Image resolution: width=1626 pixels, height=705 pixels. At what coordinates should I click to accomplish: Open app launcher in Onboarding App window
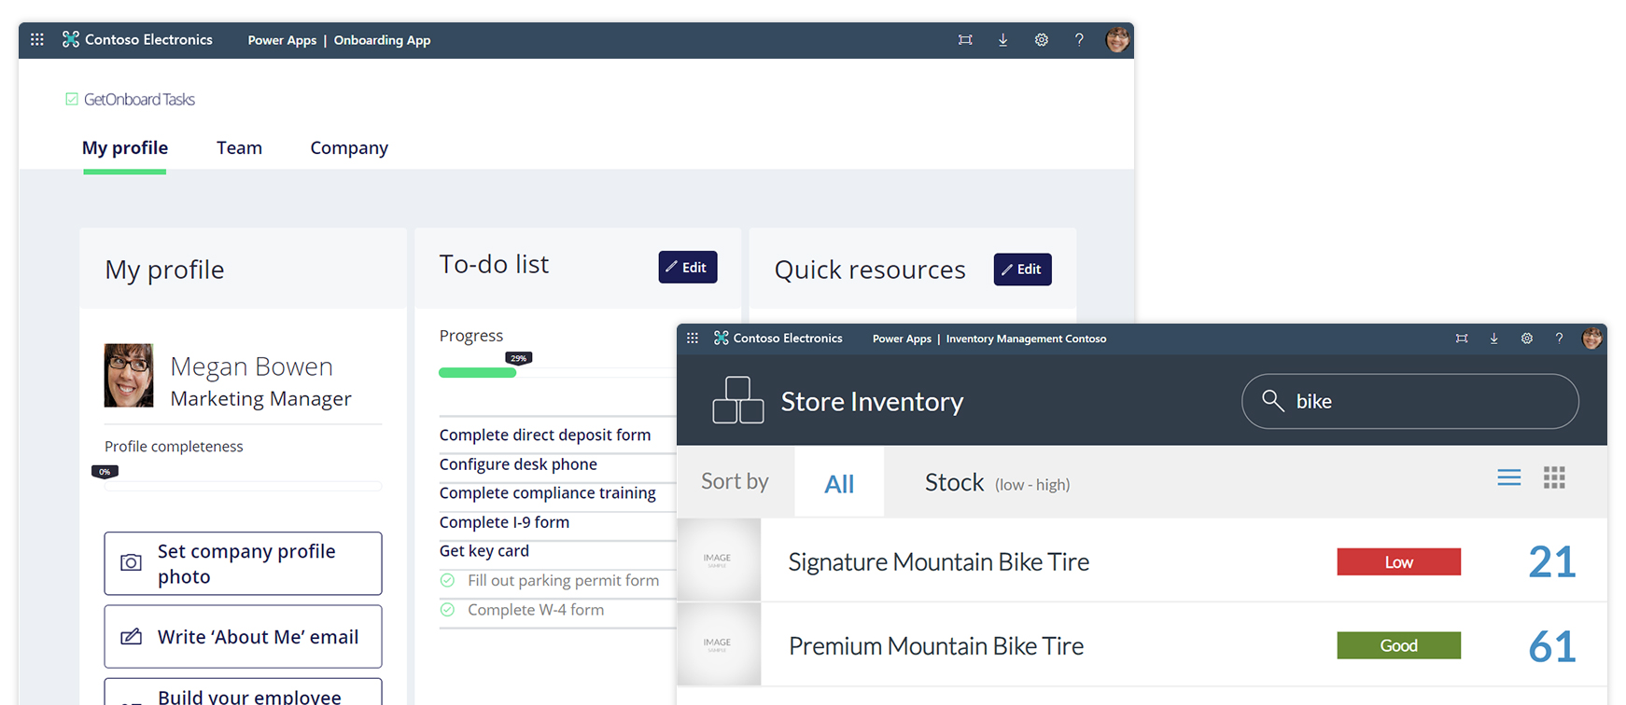37,39
